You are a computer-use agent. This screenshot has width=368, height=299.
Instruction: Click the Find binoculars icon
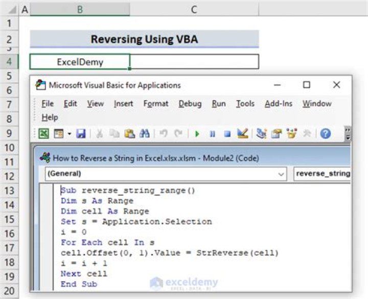pos(145,134)
